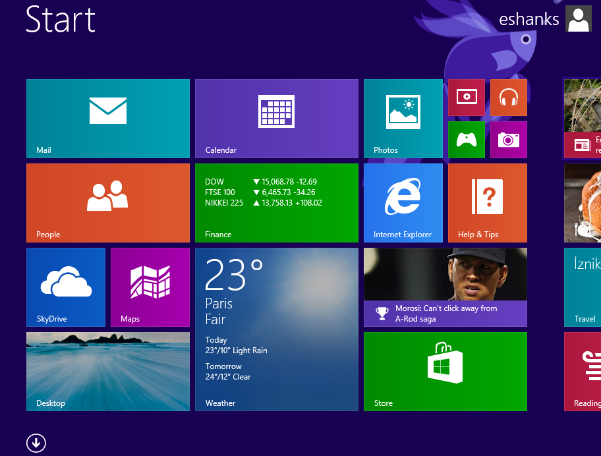Open the SkyDrive tile
This screenshot has width=601, height=456.
coord(65,287)
